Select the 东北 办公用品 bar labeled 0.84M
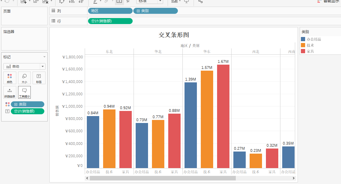341x184 pixels. tap(93, 142)
